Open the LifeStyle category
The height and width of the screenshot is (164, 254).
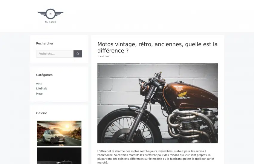click(42, 88)
